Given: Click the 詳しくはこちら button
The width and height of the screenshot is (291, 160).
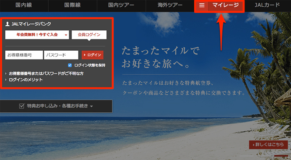Looking at the screenshot, I should click(x=269, y=145).
